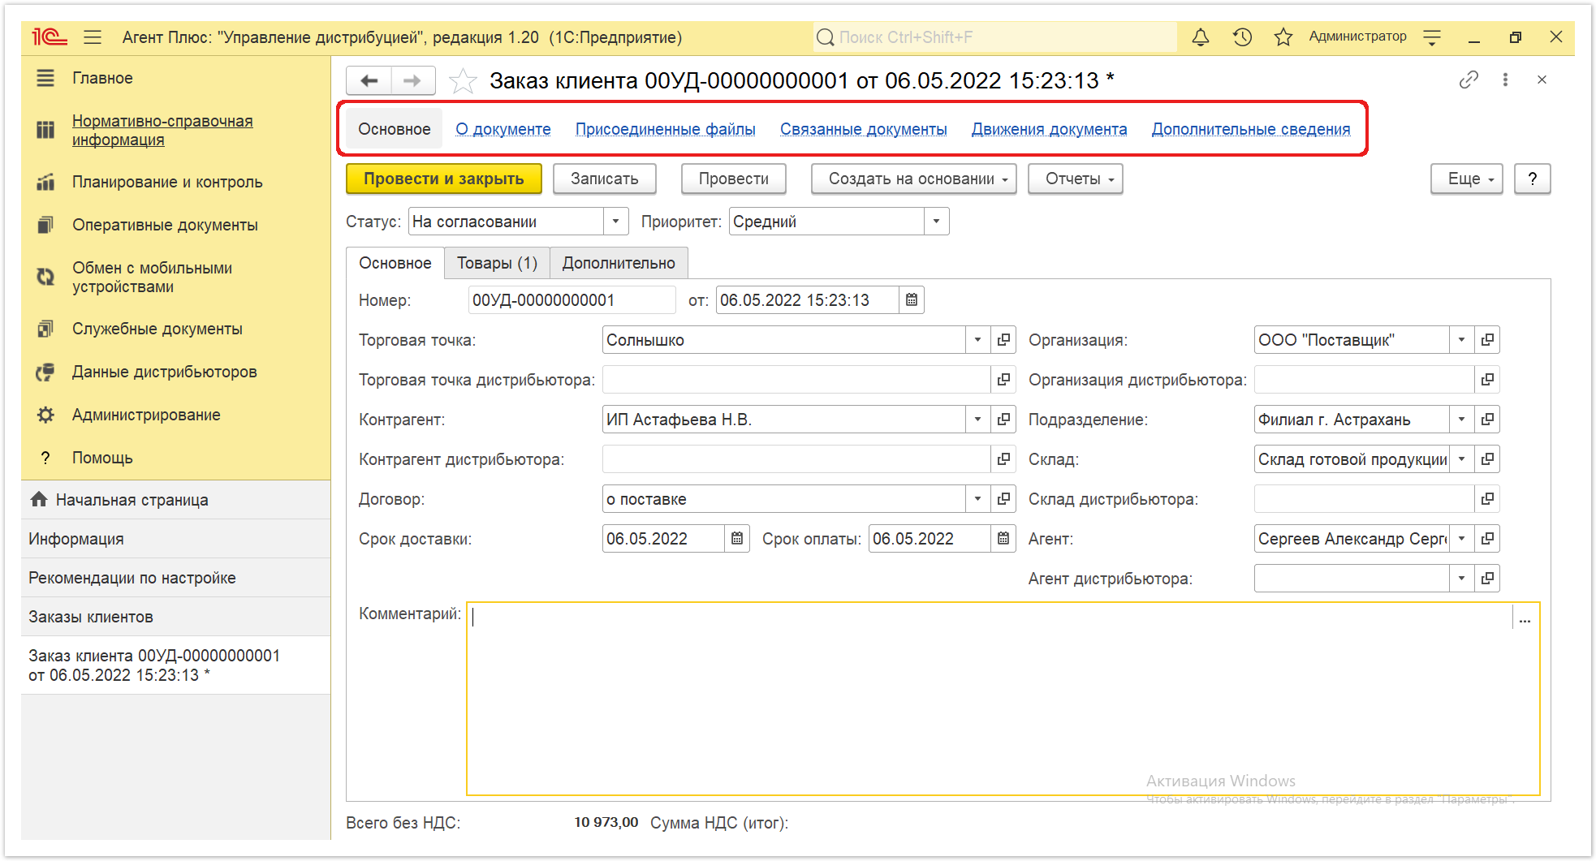The width and height of the screenshot is (1596, 861).
Task: Add document to favorites with star icon
Action: 463,80
